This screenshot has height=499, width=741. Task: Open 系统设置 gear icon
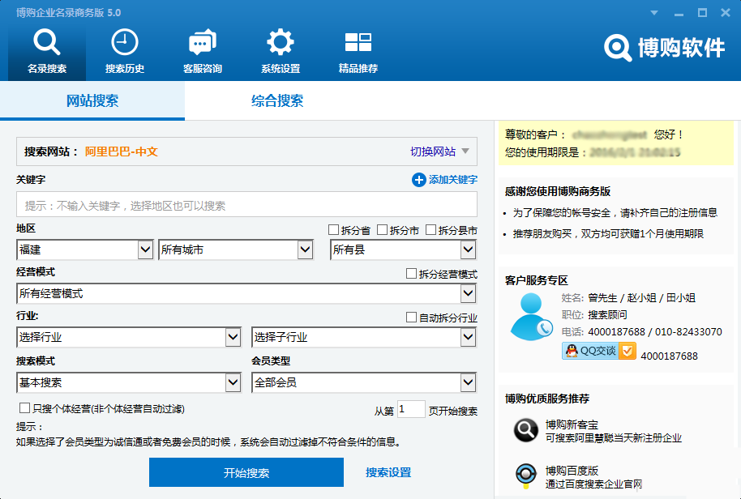pyautogui.click(x=281, y=44)
